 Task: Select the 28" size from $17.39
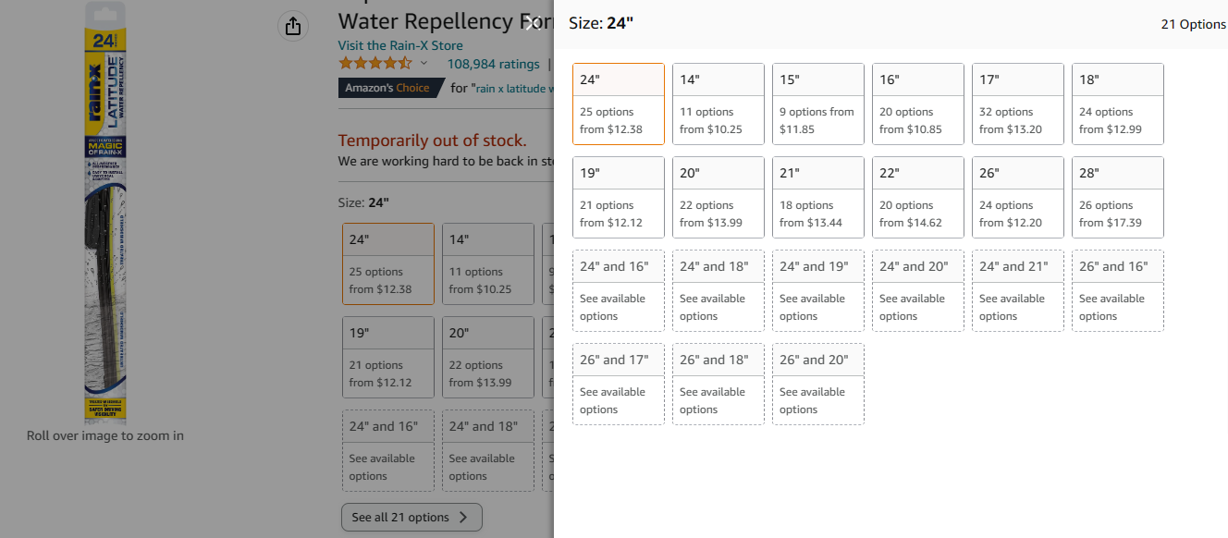[x=1117, y=197]
